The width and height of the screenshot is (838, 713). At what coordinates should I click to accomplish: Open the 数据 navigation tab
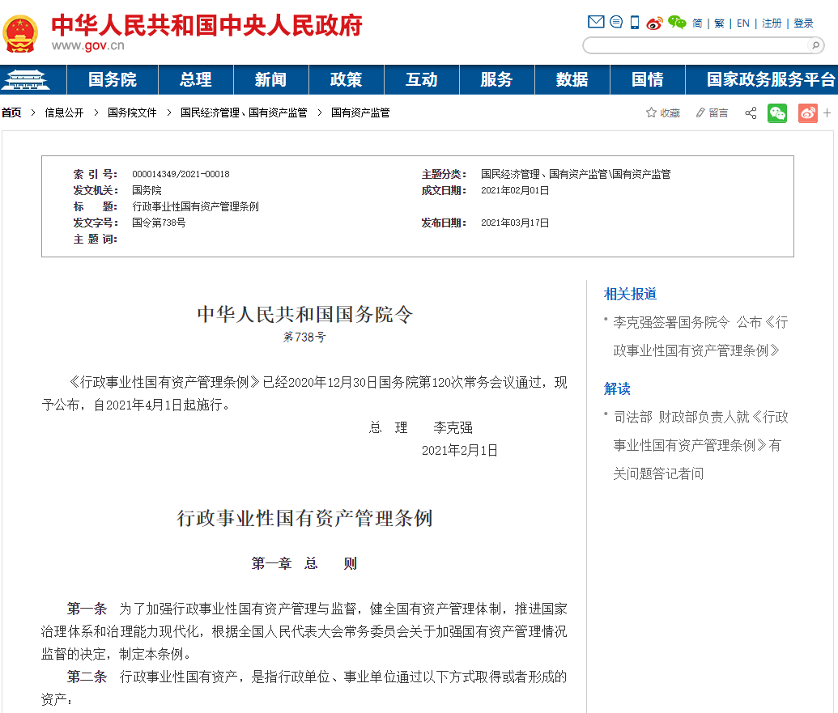[572, 80]
